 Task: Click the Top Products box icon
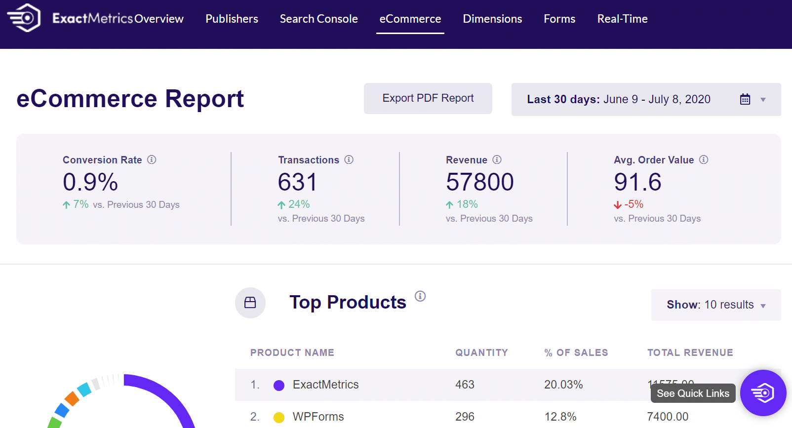click(250, 303)
